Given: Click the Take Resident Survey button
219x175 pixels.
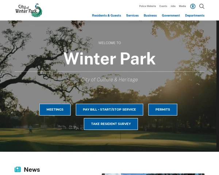Looking at the screenshot, I should coord(111,124).
